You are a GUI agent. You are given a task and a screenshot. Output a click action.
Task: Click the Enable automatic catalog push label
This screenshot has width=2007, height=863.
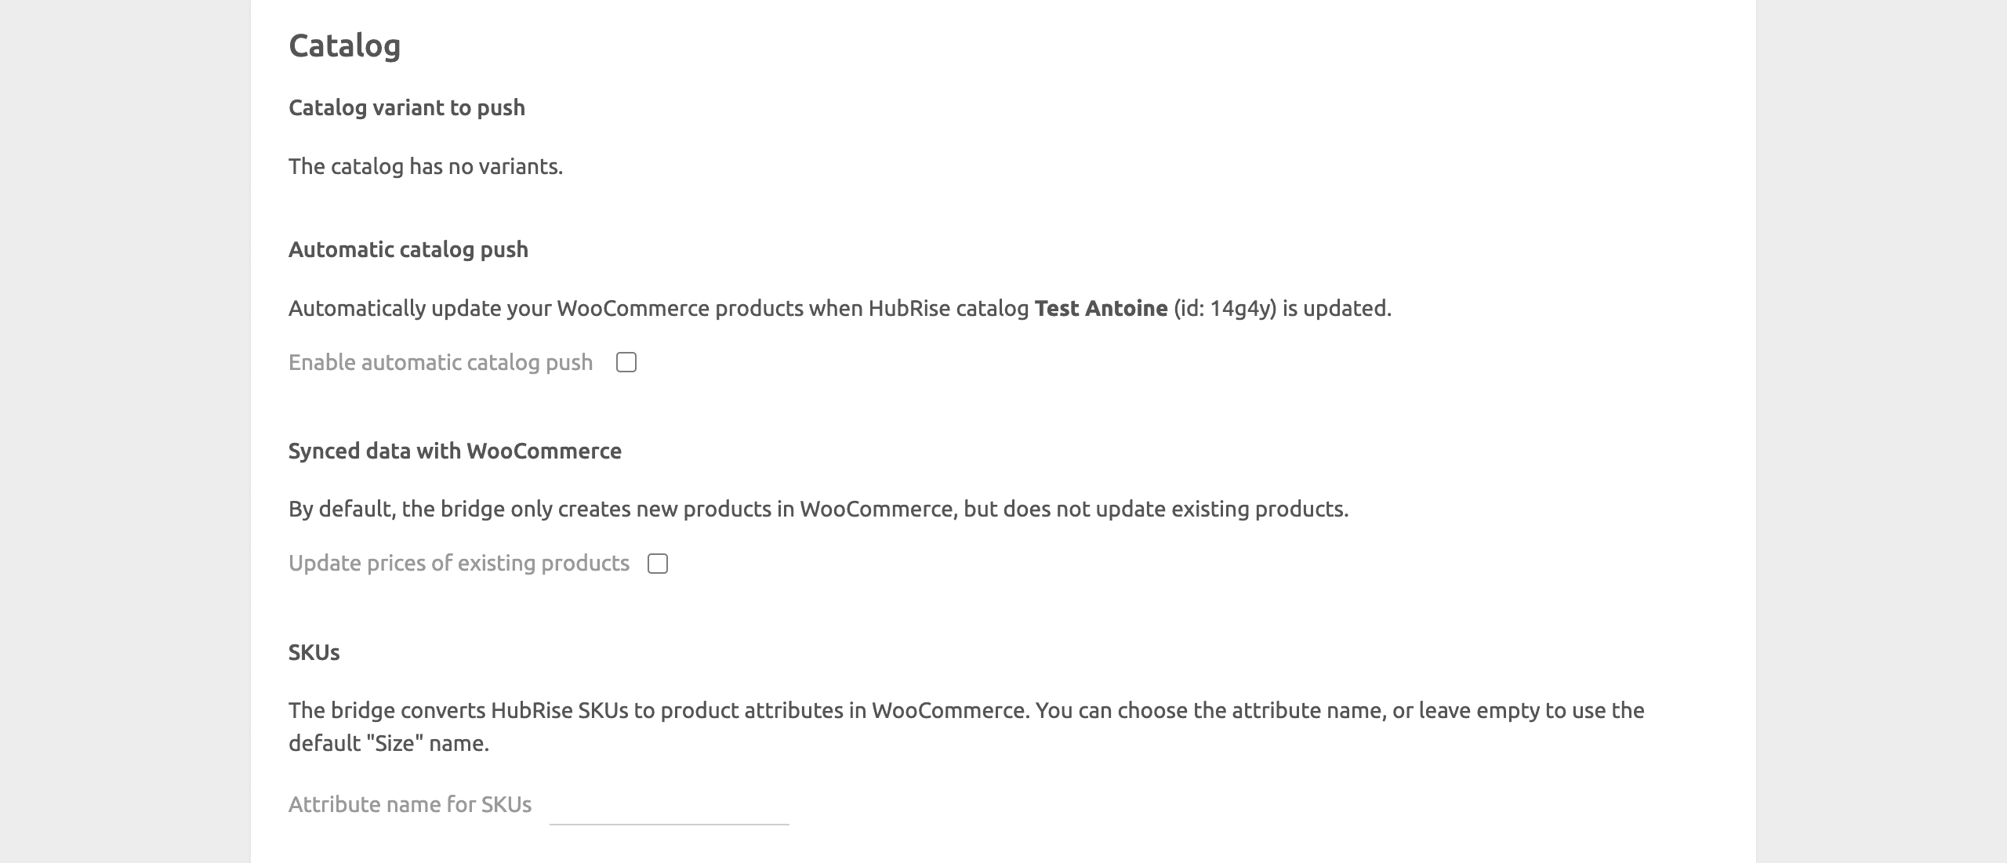click(x=441, y=362)
